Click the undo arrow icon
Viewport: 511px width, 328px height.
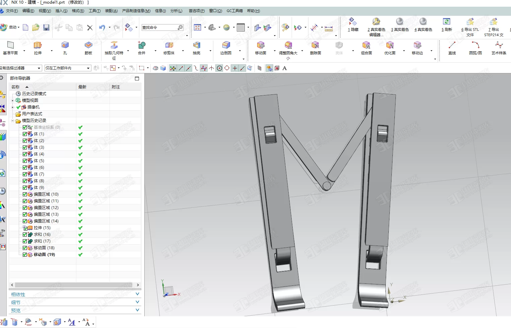(102, 27)
